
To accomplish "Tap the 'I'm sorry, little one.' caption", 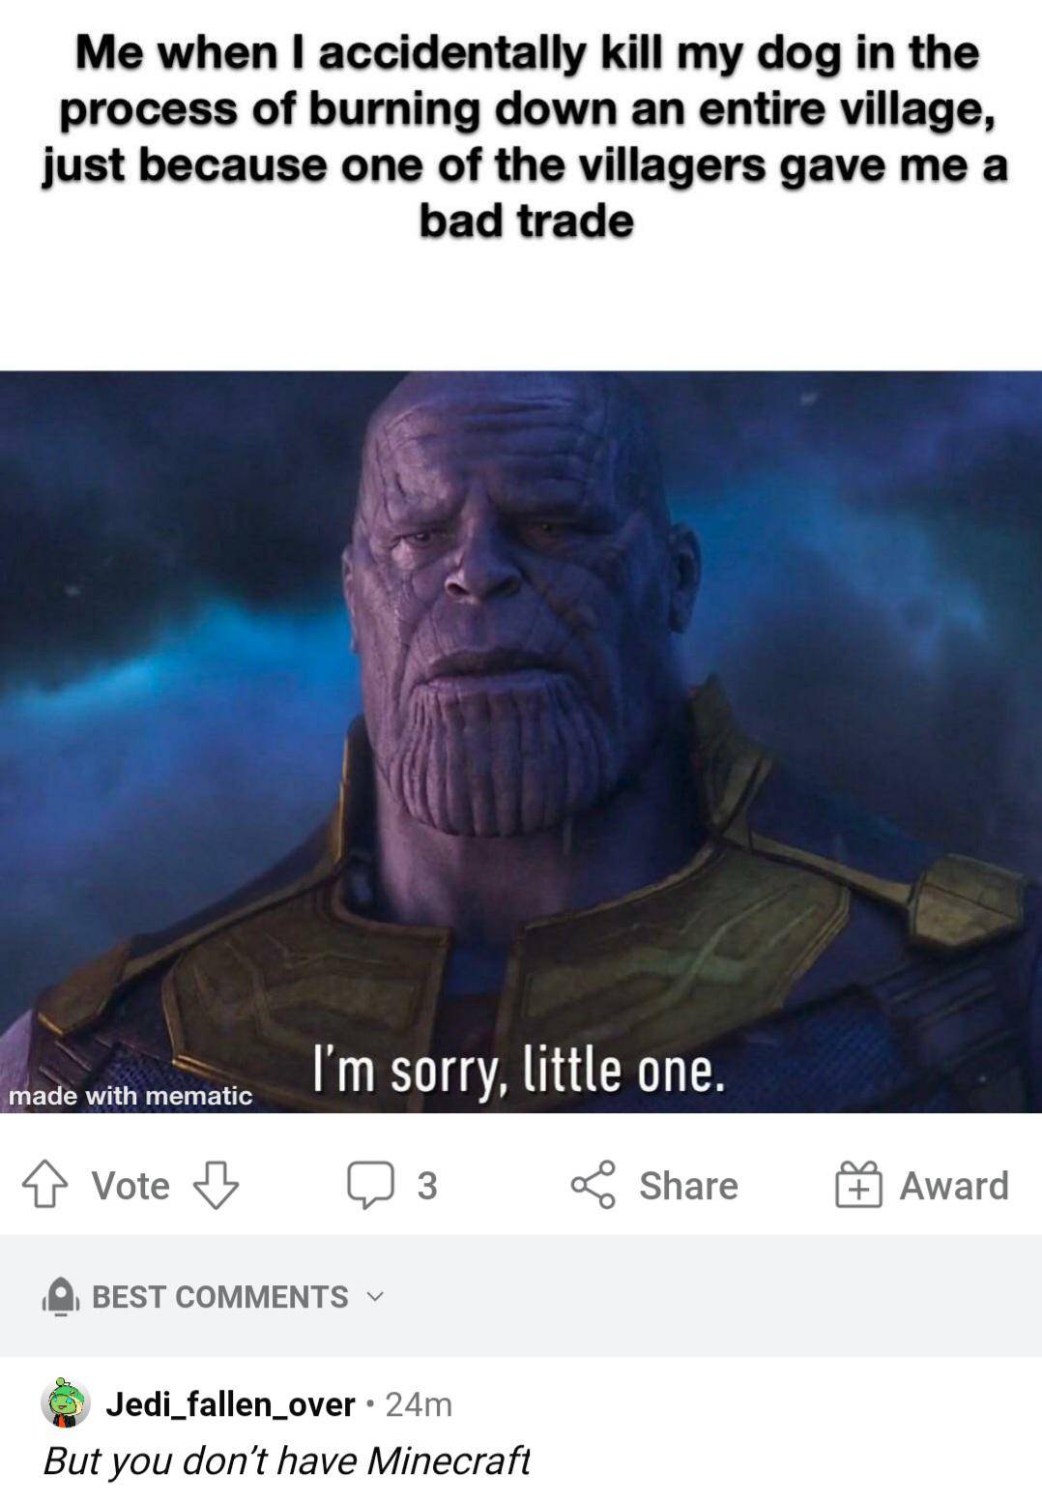I will tap(518, 1070).
